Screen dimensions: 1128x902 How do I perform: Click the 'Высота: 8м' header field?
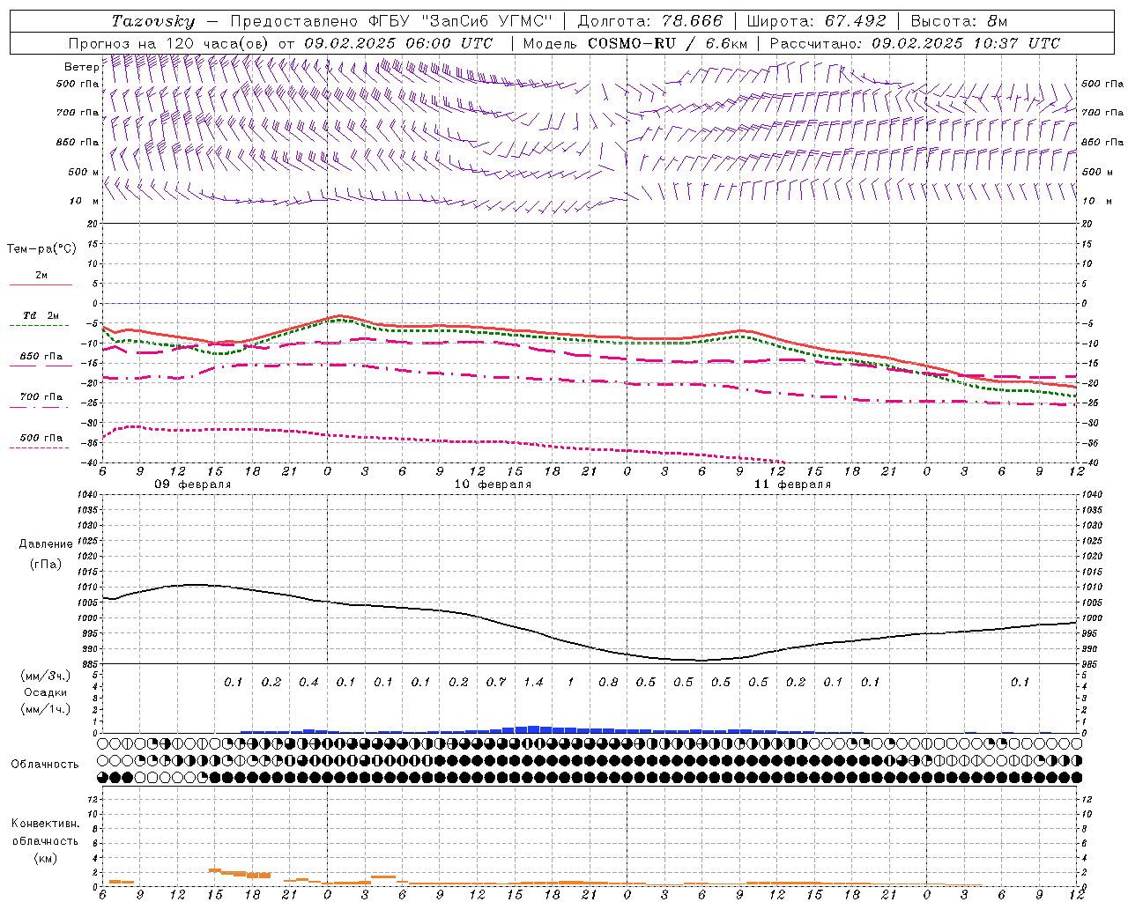point(959,21)
